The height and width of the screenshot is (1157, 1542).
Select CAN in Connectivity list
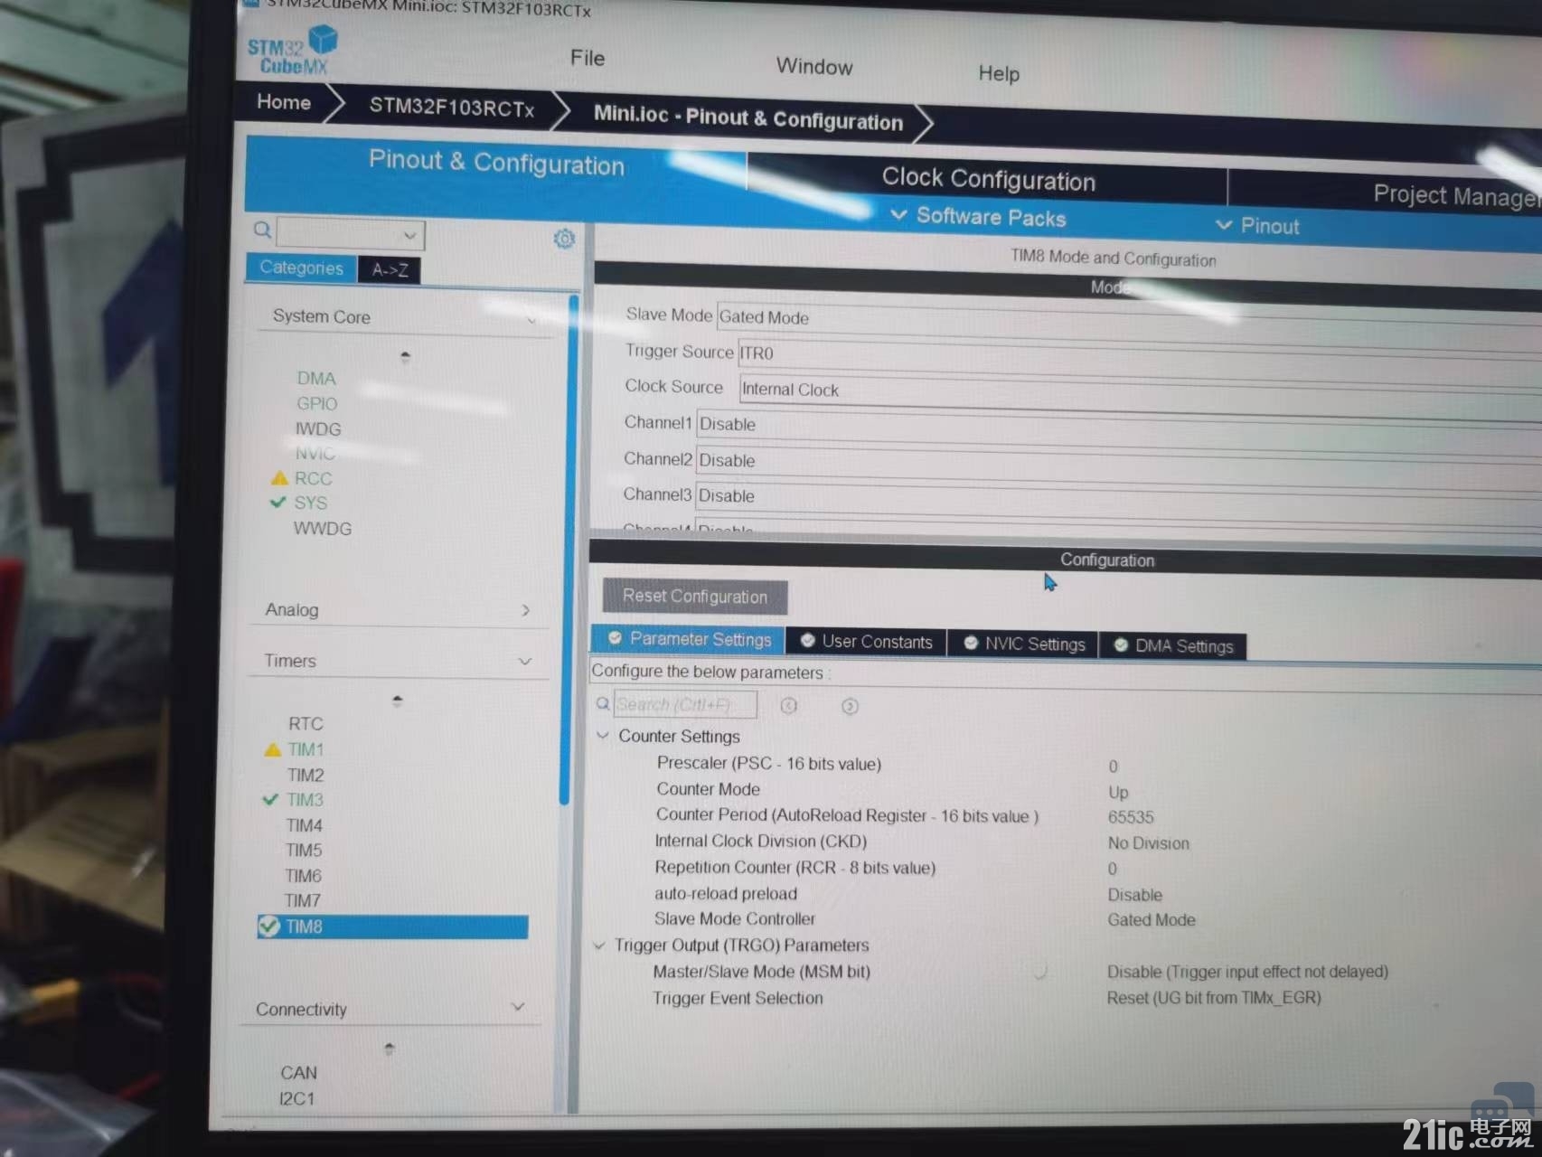(x=298, y=1073)
